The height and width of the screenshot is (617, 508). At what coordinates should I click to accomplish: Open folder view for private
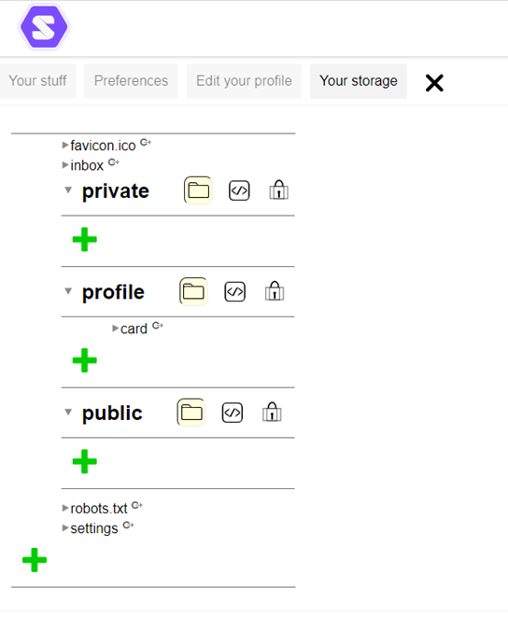coord(198,190)
